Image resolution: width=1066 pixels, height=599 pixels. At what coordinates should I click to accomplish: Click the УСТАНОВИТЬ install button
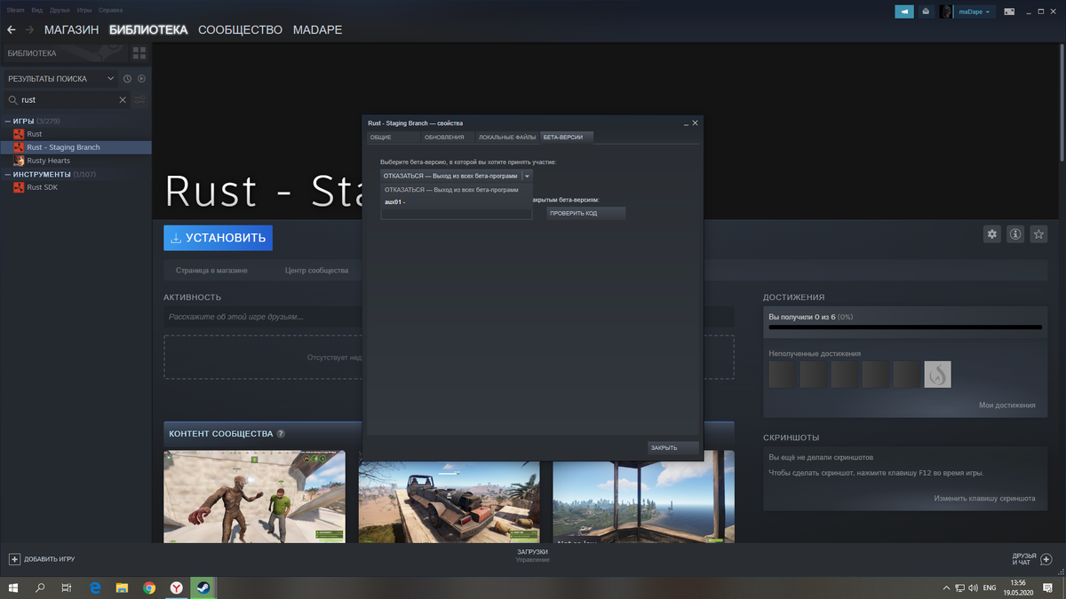coord(218,238)
